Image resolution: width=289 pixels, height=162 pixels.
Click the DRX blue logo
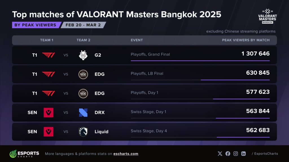coord(83,112)
